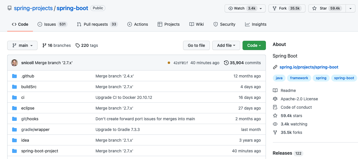Select the spring-boot topic tag

[344, 78]
